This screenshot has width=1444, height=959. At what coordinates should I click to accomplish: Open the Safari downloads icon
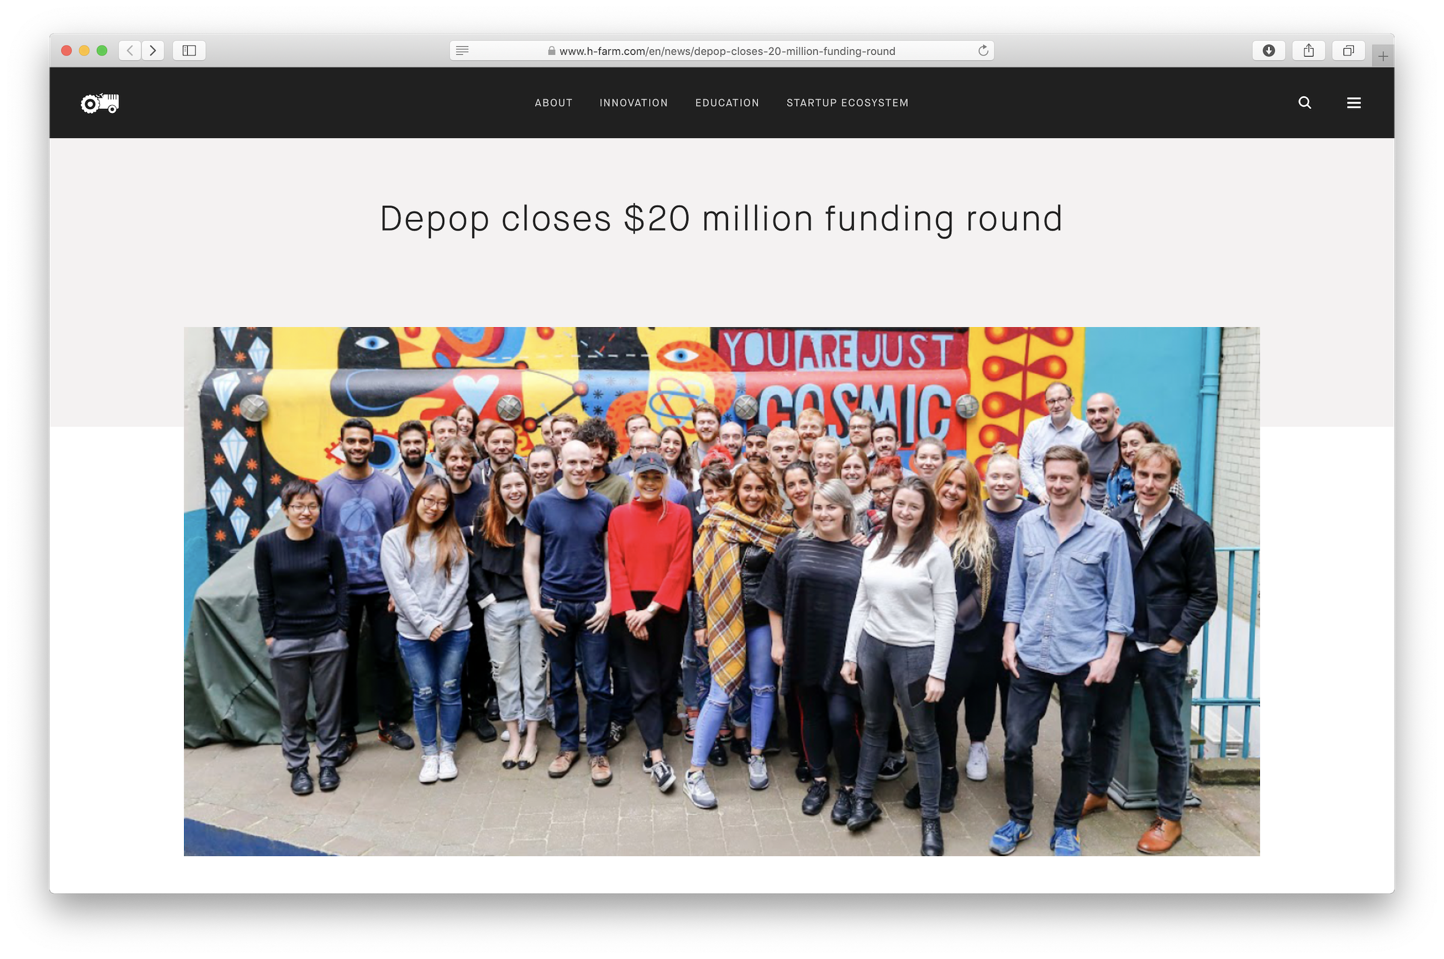click(x=1268, y=50)
